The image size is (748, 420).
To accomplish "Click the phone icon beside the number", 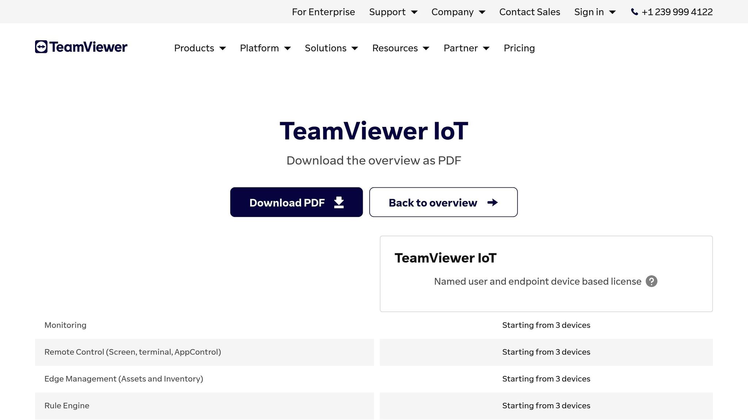I will [x=634, y=12].
